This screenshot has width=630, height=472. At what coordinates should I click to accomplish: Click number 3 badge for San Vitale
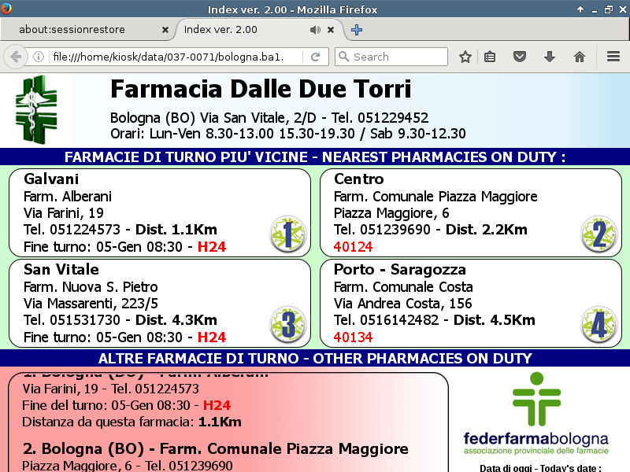click(x=287, y=325)
